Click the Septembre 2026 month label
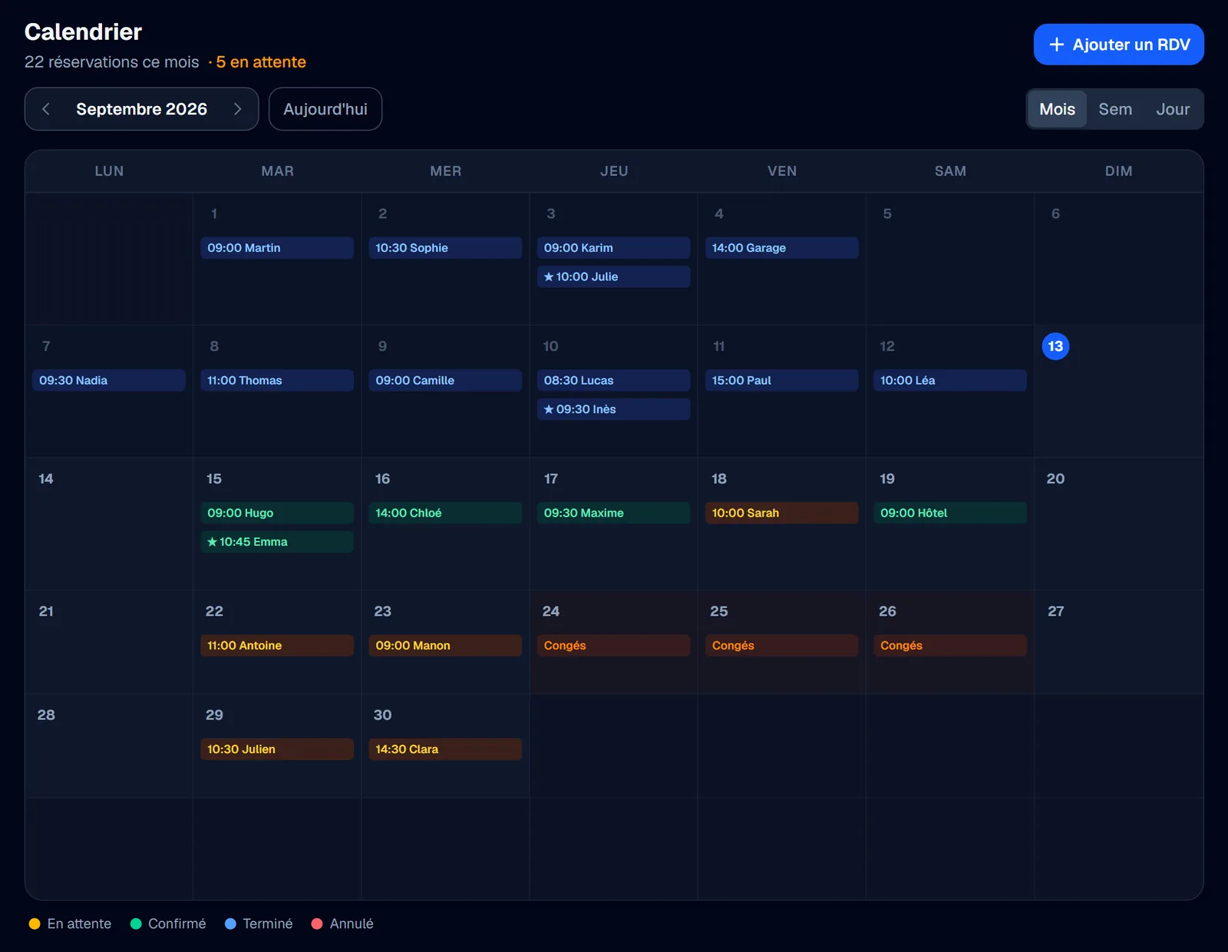 click(x=141, y=109)
